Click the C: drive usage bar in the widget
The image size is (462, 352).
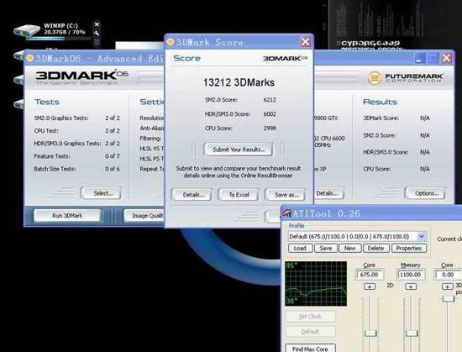(59, 39)
